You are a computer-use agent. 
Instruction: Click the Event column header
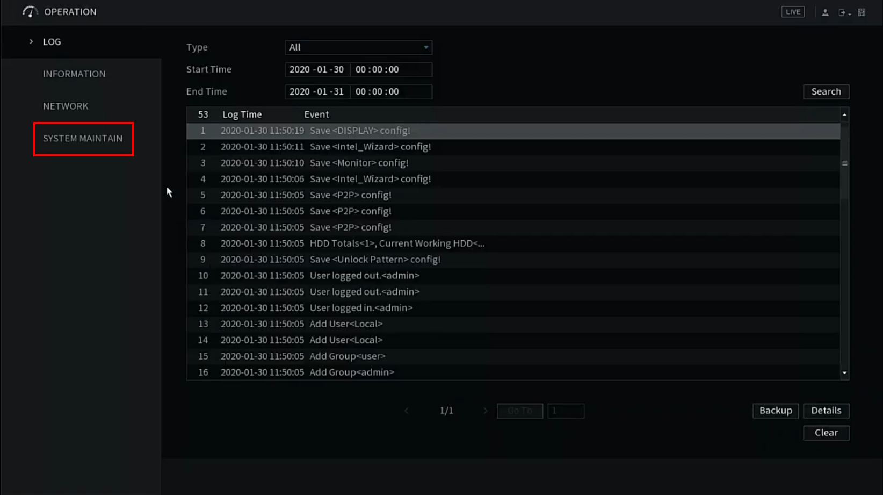316,114
